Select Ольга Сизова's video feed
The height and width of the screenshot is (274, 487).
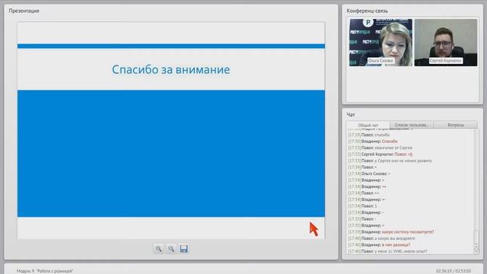pos(380,43)
